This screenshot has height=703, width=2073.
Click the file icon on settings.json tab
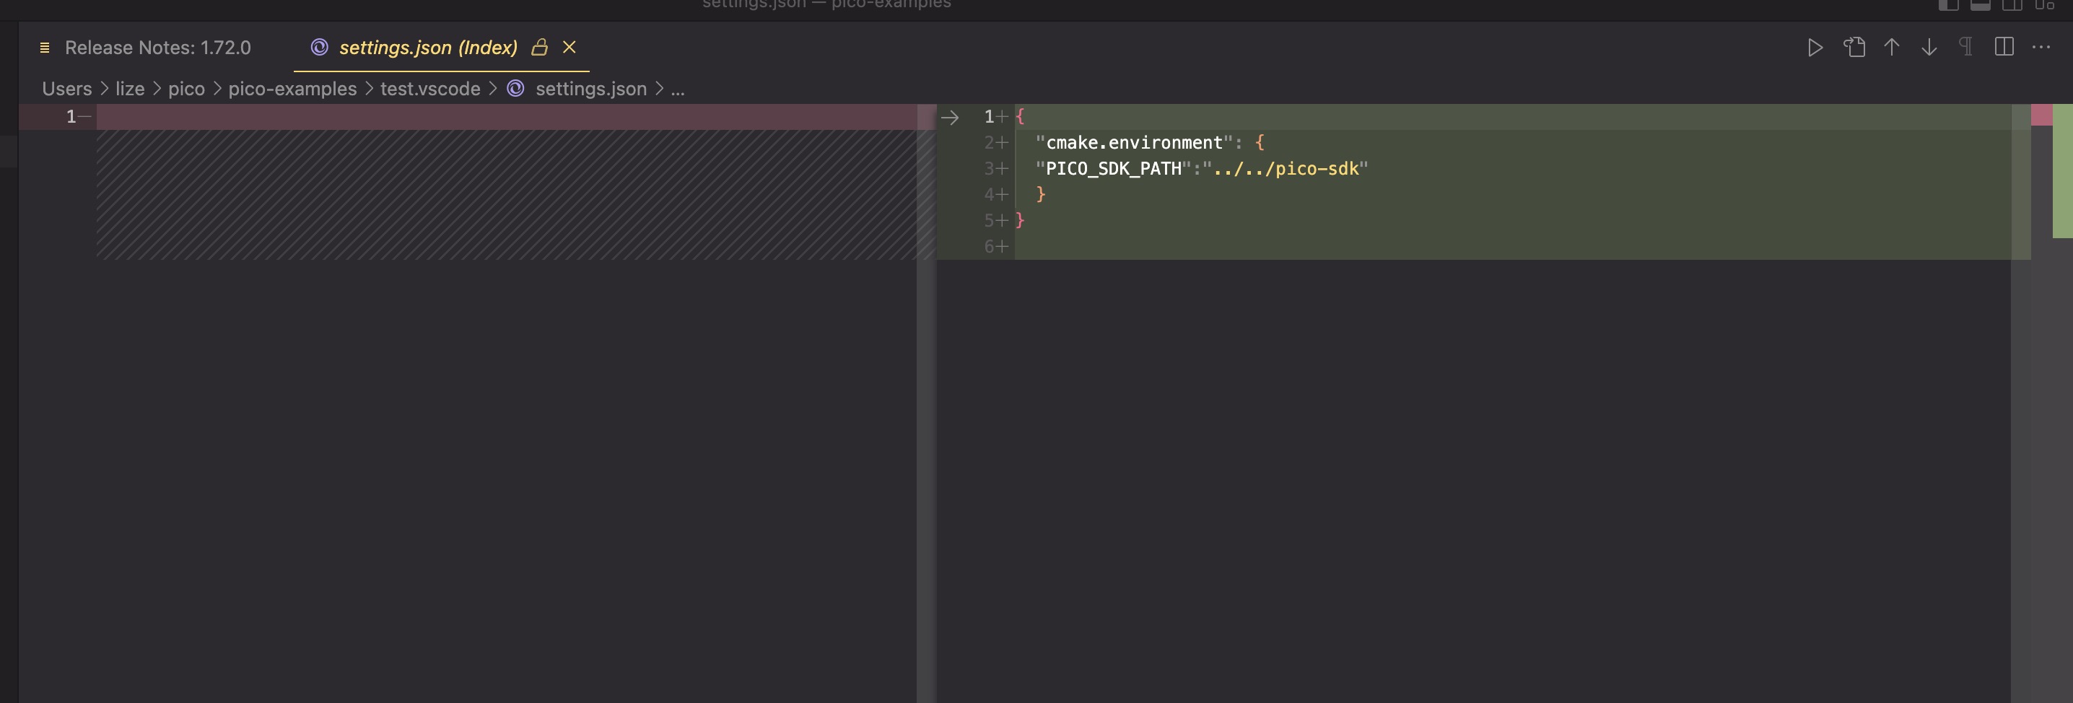(320, 48)
